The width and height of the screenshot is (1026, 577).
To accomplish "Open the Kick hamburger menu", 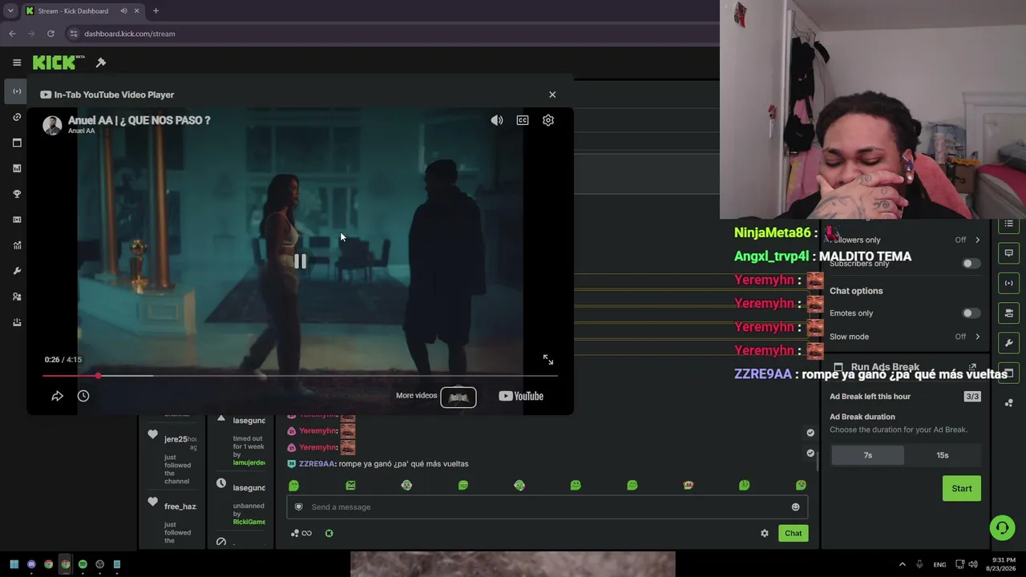I will (x=17, y=63).
